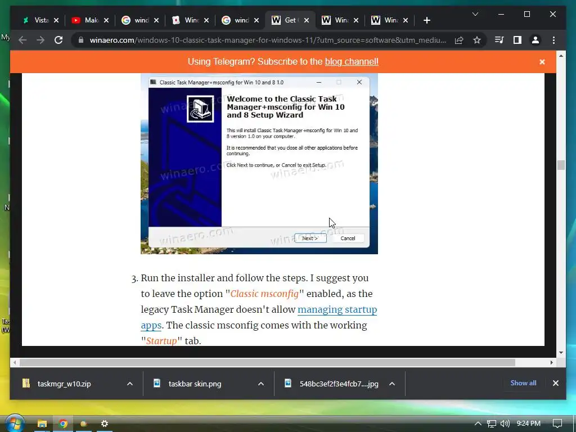Switch to last Wina tab
Screen dimensions: 576x432
[390, 20]
